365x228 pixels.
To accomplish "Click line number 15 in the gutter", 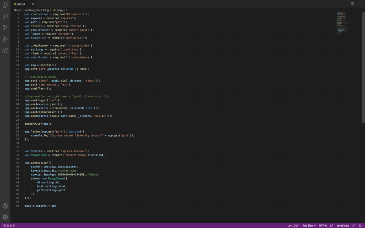I will click(x=17, y=69).
